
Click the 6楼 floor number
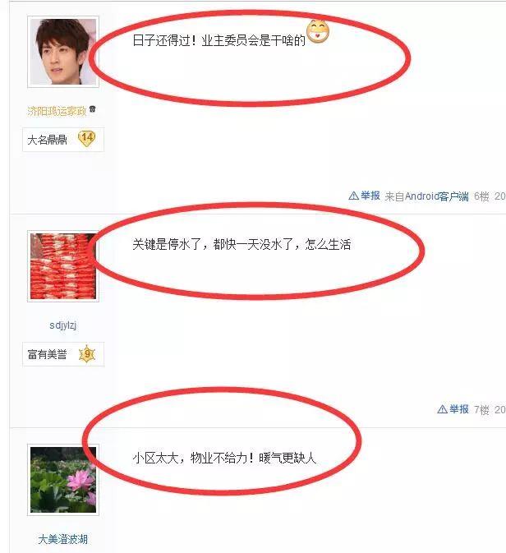(481, 196)
